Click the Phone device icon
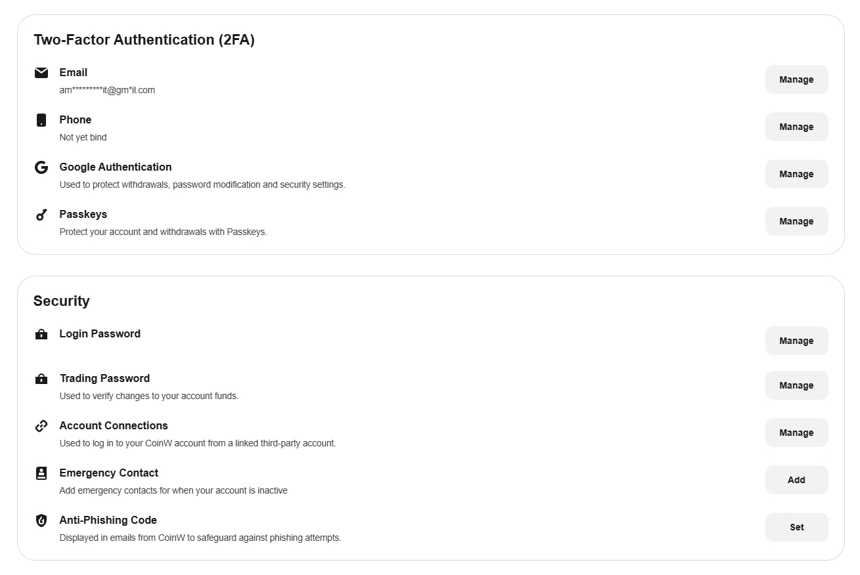This screenshot has width=860, height=575. pyautogui.click(x=41, y=120)
